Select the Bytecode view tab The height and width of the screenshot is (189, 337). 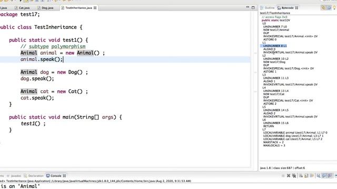(x=288, y=8)
